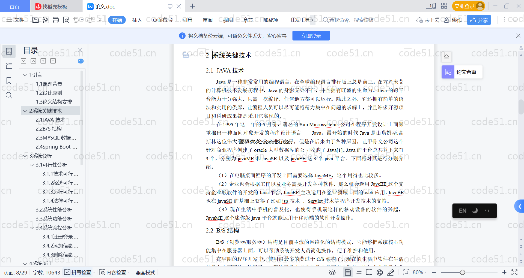Collapse the 3.4系统流程分析 outline node
Screen dimensions: 524x278
point(32,228)
